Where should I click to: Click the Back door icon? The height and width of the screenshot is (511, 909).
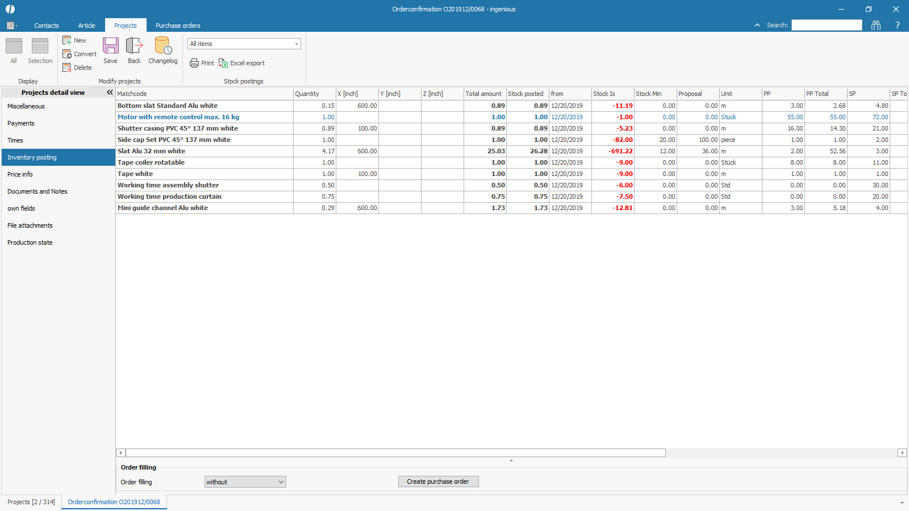(x=134, y=46)
